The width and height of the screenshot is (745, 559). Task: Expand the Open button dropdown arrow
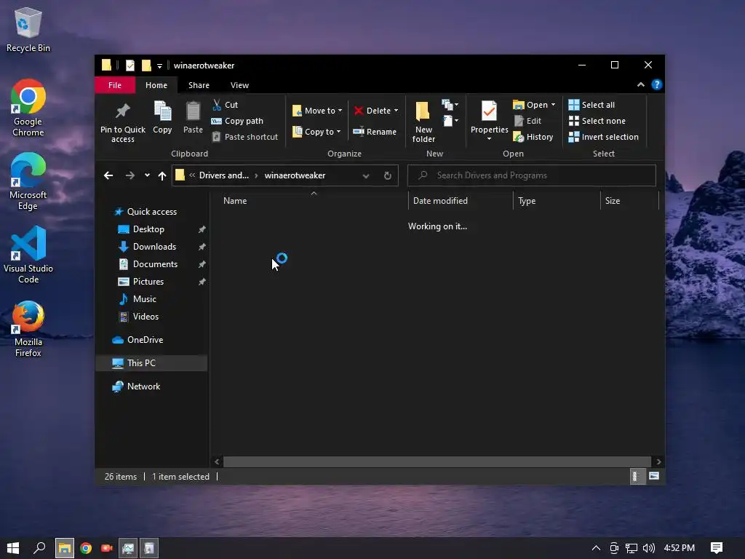553,105
